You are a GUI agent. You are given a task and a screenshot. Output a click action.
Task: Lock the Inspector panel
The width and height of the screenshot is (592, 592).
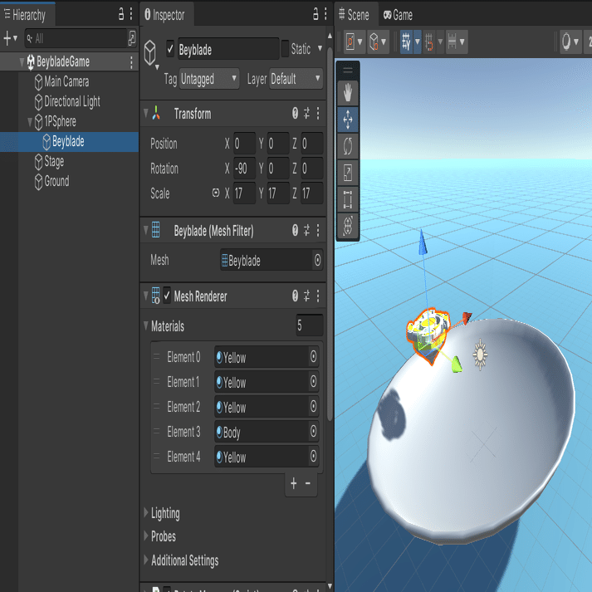(316, 14)
